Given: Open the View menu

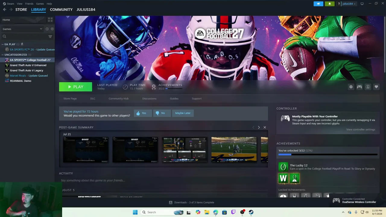Looking at the screenshot, I should point(20,4).
